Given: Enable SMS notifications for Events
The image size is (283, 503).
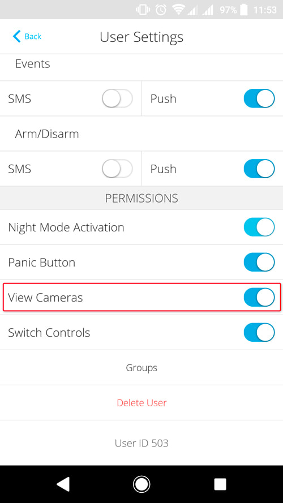Looking at the screenshot, I should [x=117, y=98].
